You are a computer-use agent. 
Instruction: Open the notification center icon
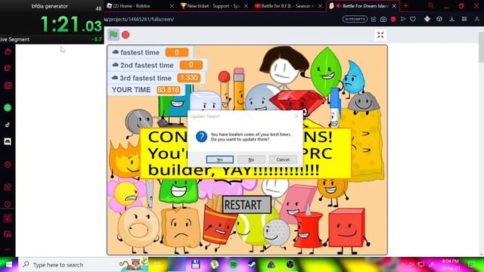(471, 264)
